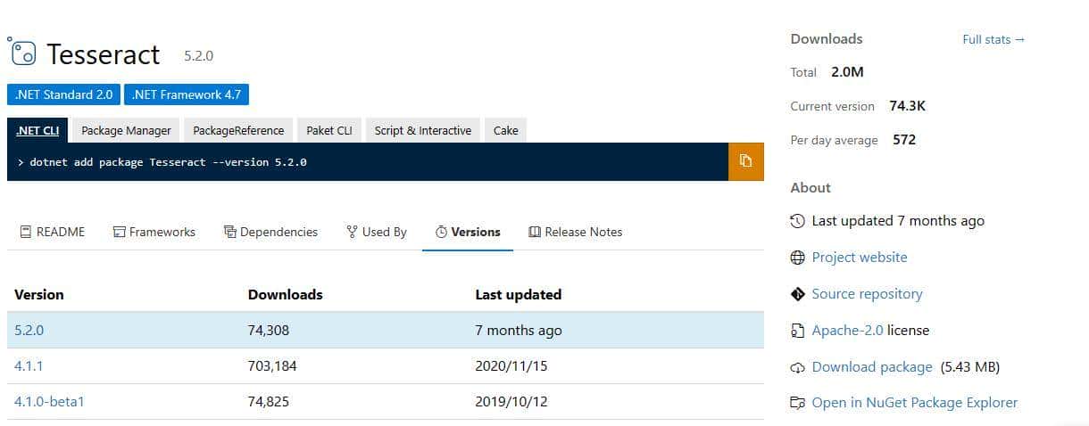Click the (5.43 MB) size text

(x=970, y=367)
